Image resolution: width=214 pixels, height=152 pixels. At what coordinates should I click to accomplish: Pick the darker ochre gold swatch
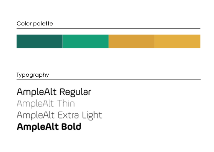(x=131, y=41)
